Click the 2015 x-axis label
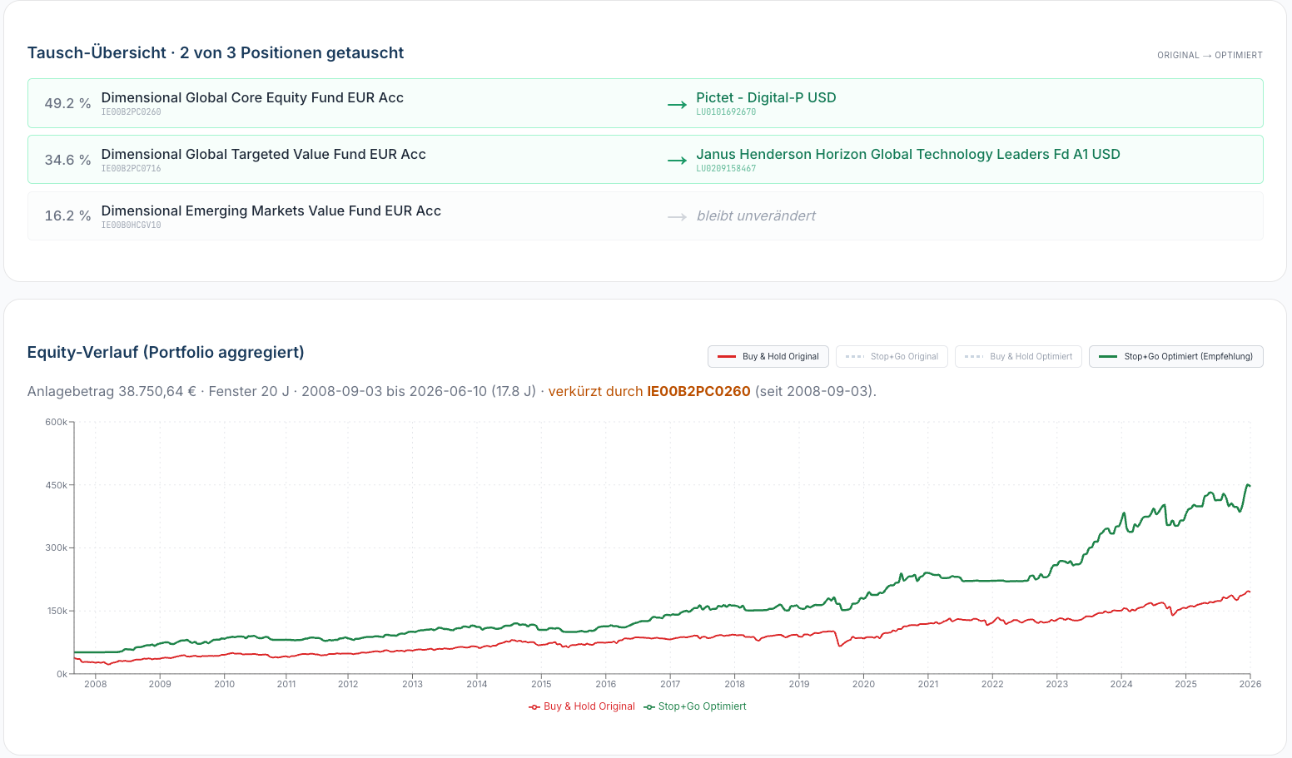Image resolution: width=1292 pixels, height=758 pixels. [x=541, y=684]
